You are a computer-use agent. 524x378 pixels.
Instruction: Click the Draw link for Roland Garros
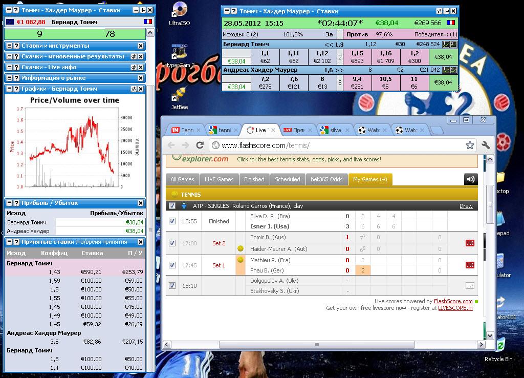coord(466,206)
